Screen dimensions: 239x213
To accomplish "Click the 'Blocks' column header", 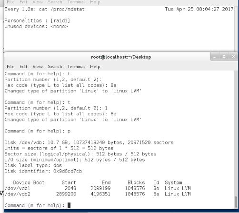I will click(136, 183).
